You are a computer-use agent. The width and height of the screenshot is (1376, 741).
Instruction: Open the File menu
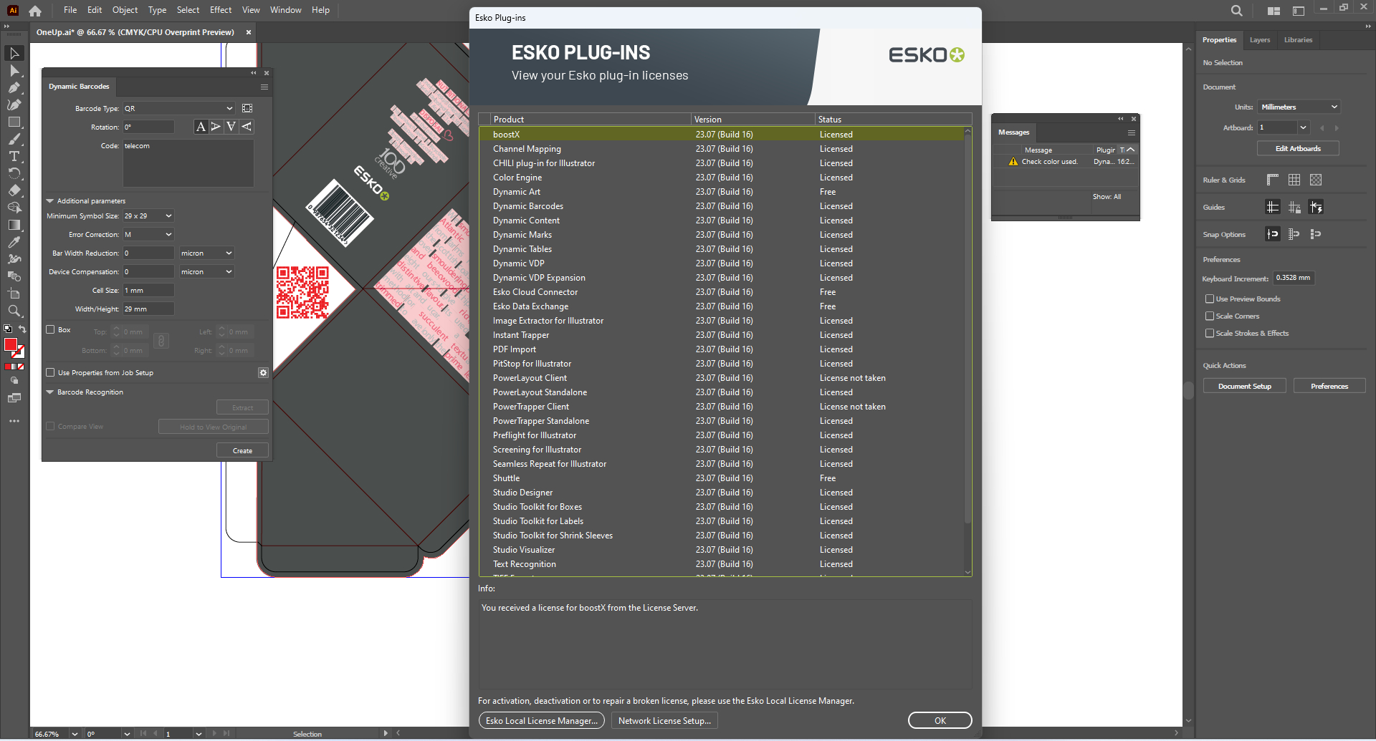(x=70, y=10)
